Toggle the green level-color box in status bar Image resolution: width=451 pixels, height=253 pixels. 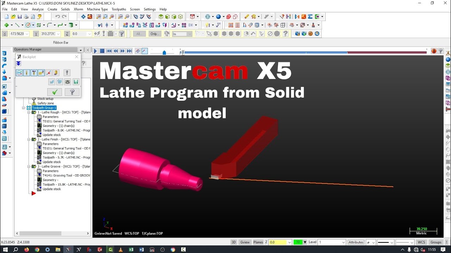298,242
